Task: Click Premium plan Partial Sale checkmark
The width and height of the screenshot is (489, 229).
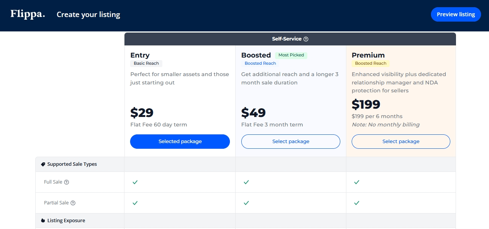Action: click(357, 203)
